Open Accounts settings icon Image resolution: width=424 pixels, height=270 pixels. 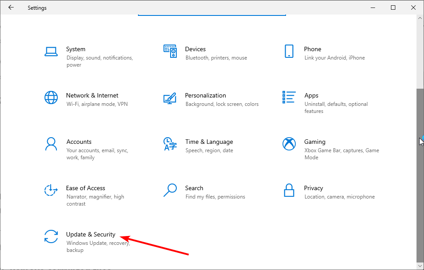pyautogui.click(x=51, y=143)
